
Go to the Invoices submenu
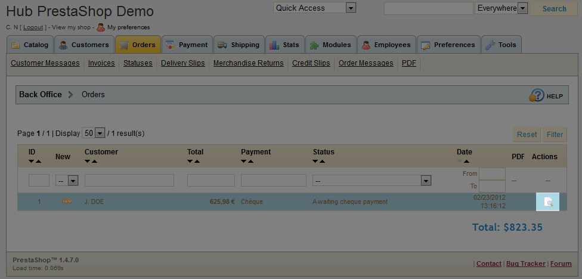[101, 63]
